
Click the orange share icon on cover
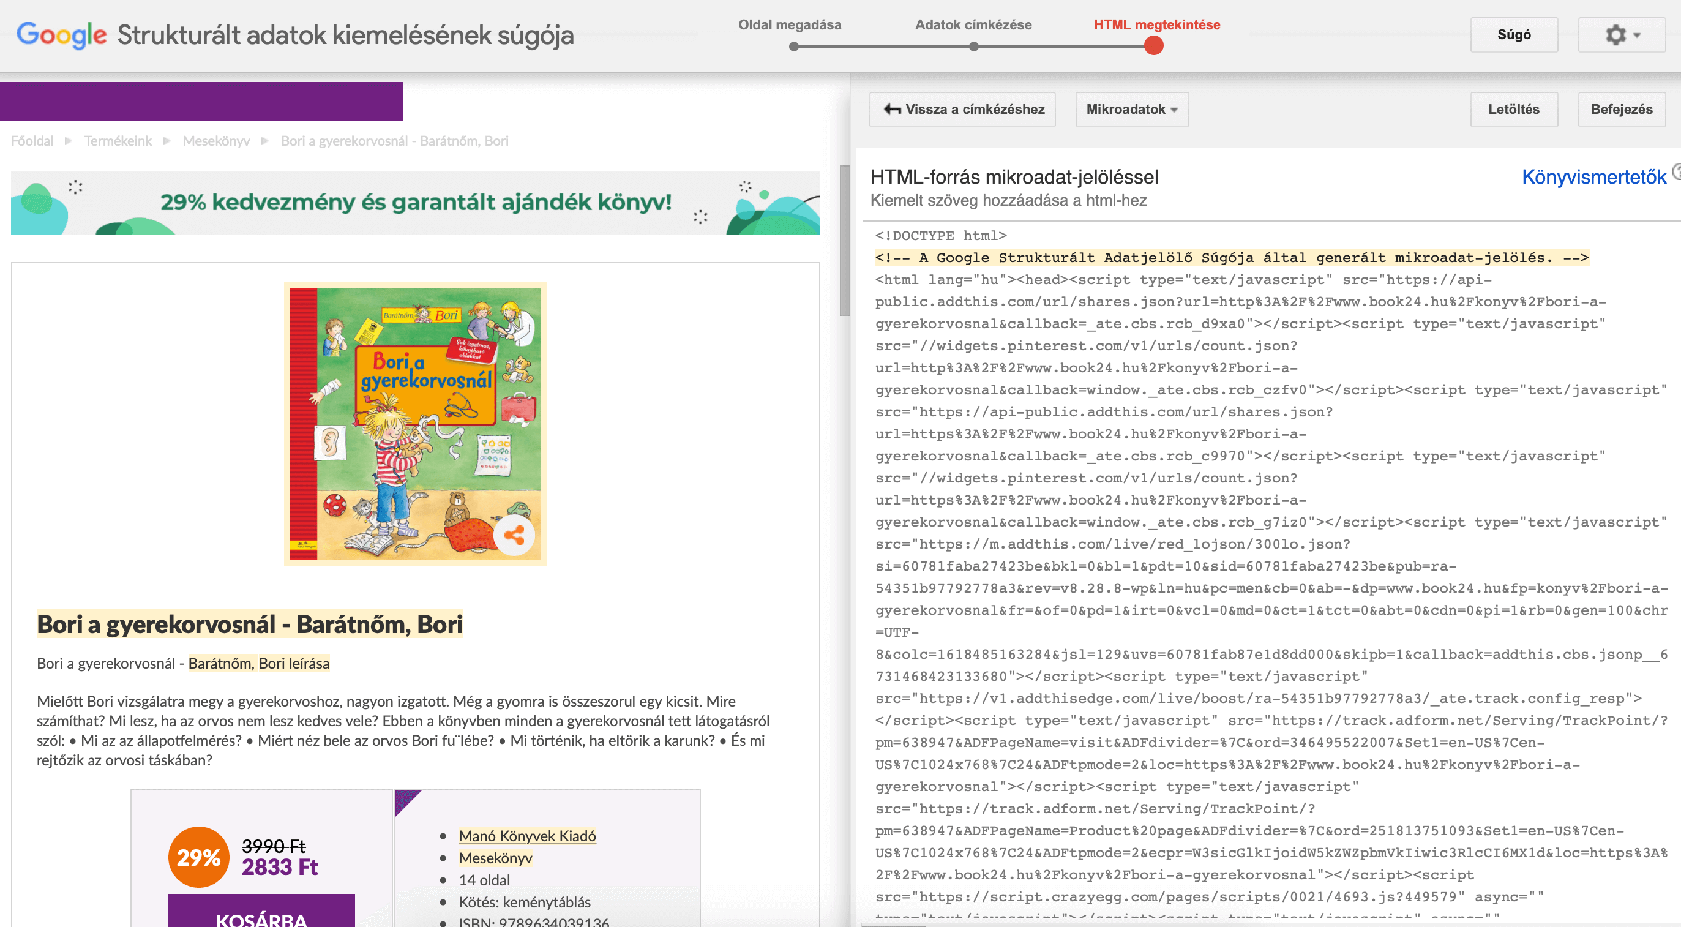pos(514,535)
